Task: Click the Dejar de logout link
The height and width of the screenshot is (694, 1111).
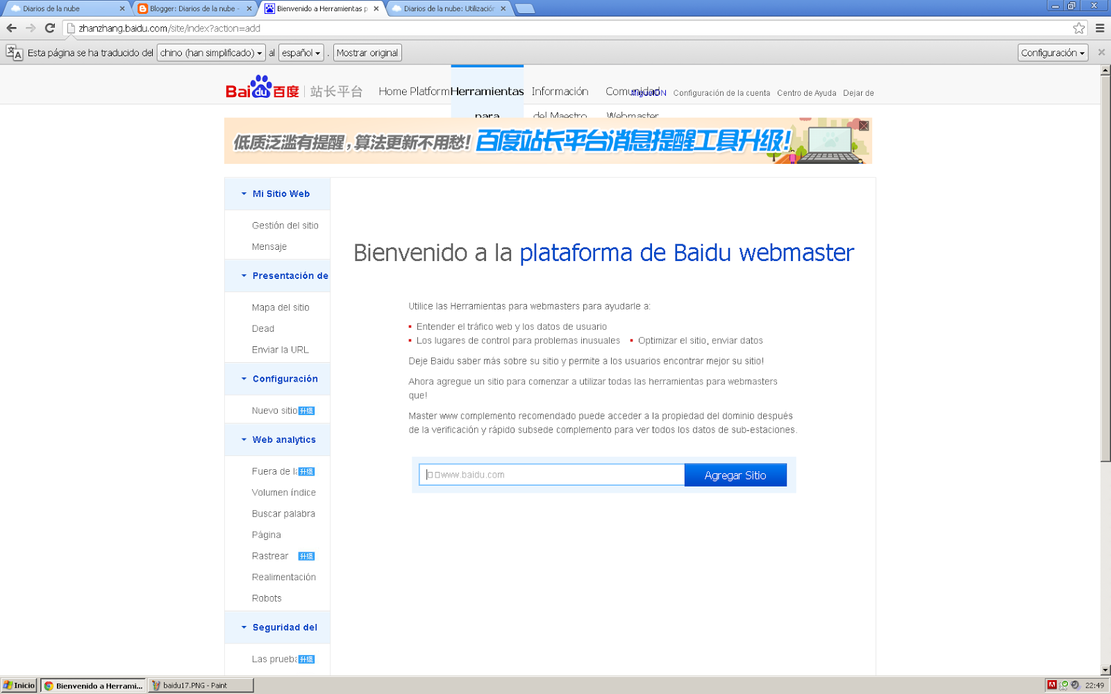Action: pyautogui.click(x=858, y=93)
